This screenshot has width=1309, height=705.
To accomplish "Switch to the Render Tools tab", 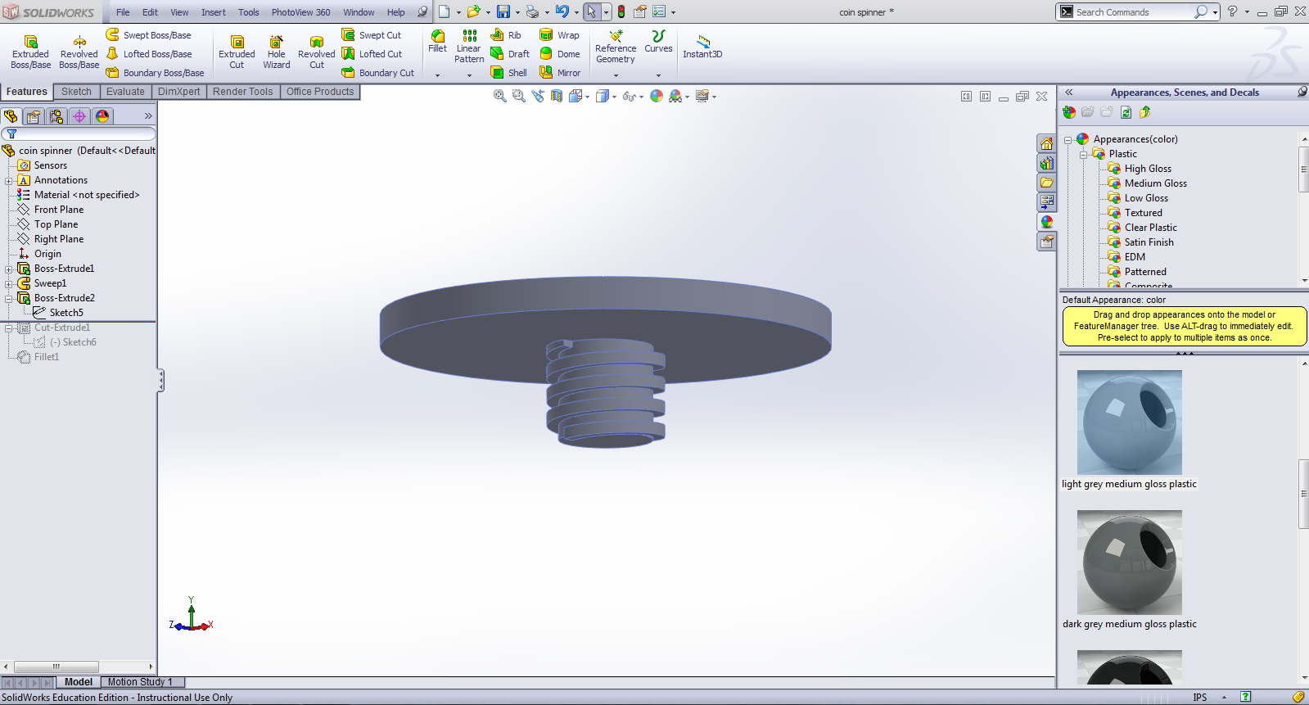I will pyautogui.click(x=242, y=92).
